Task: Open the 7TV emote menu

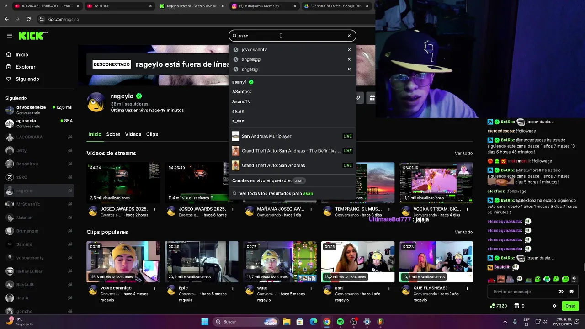Action: [561, 292]
